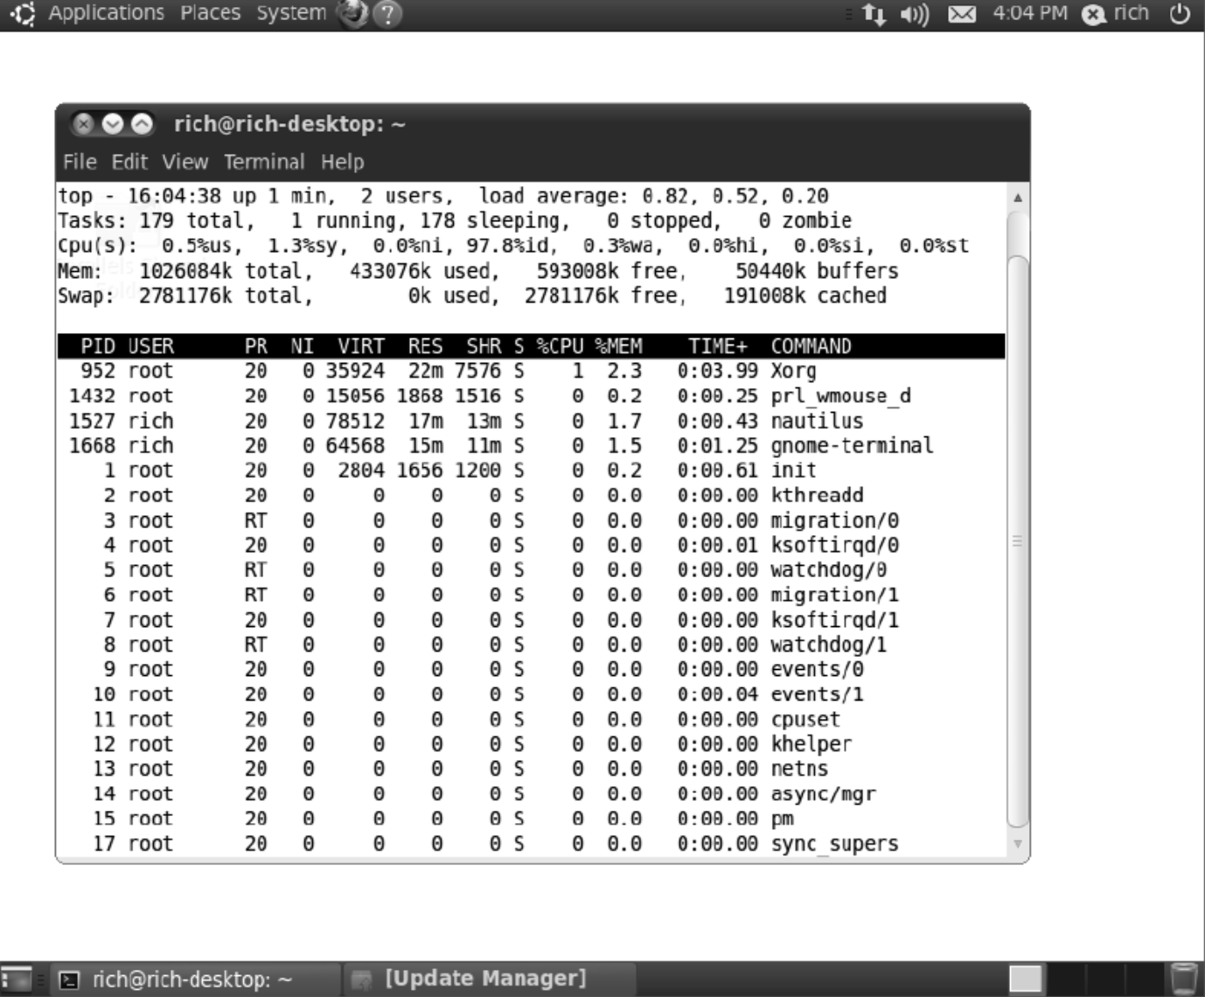Close the terminal window

point(83,124)
